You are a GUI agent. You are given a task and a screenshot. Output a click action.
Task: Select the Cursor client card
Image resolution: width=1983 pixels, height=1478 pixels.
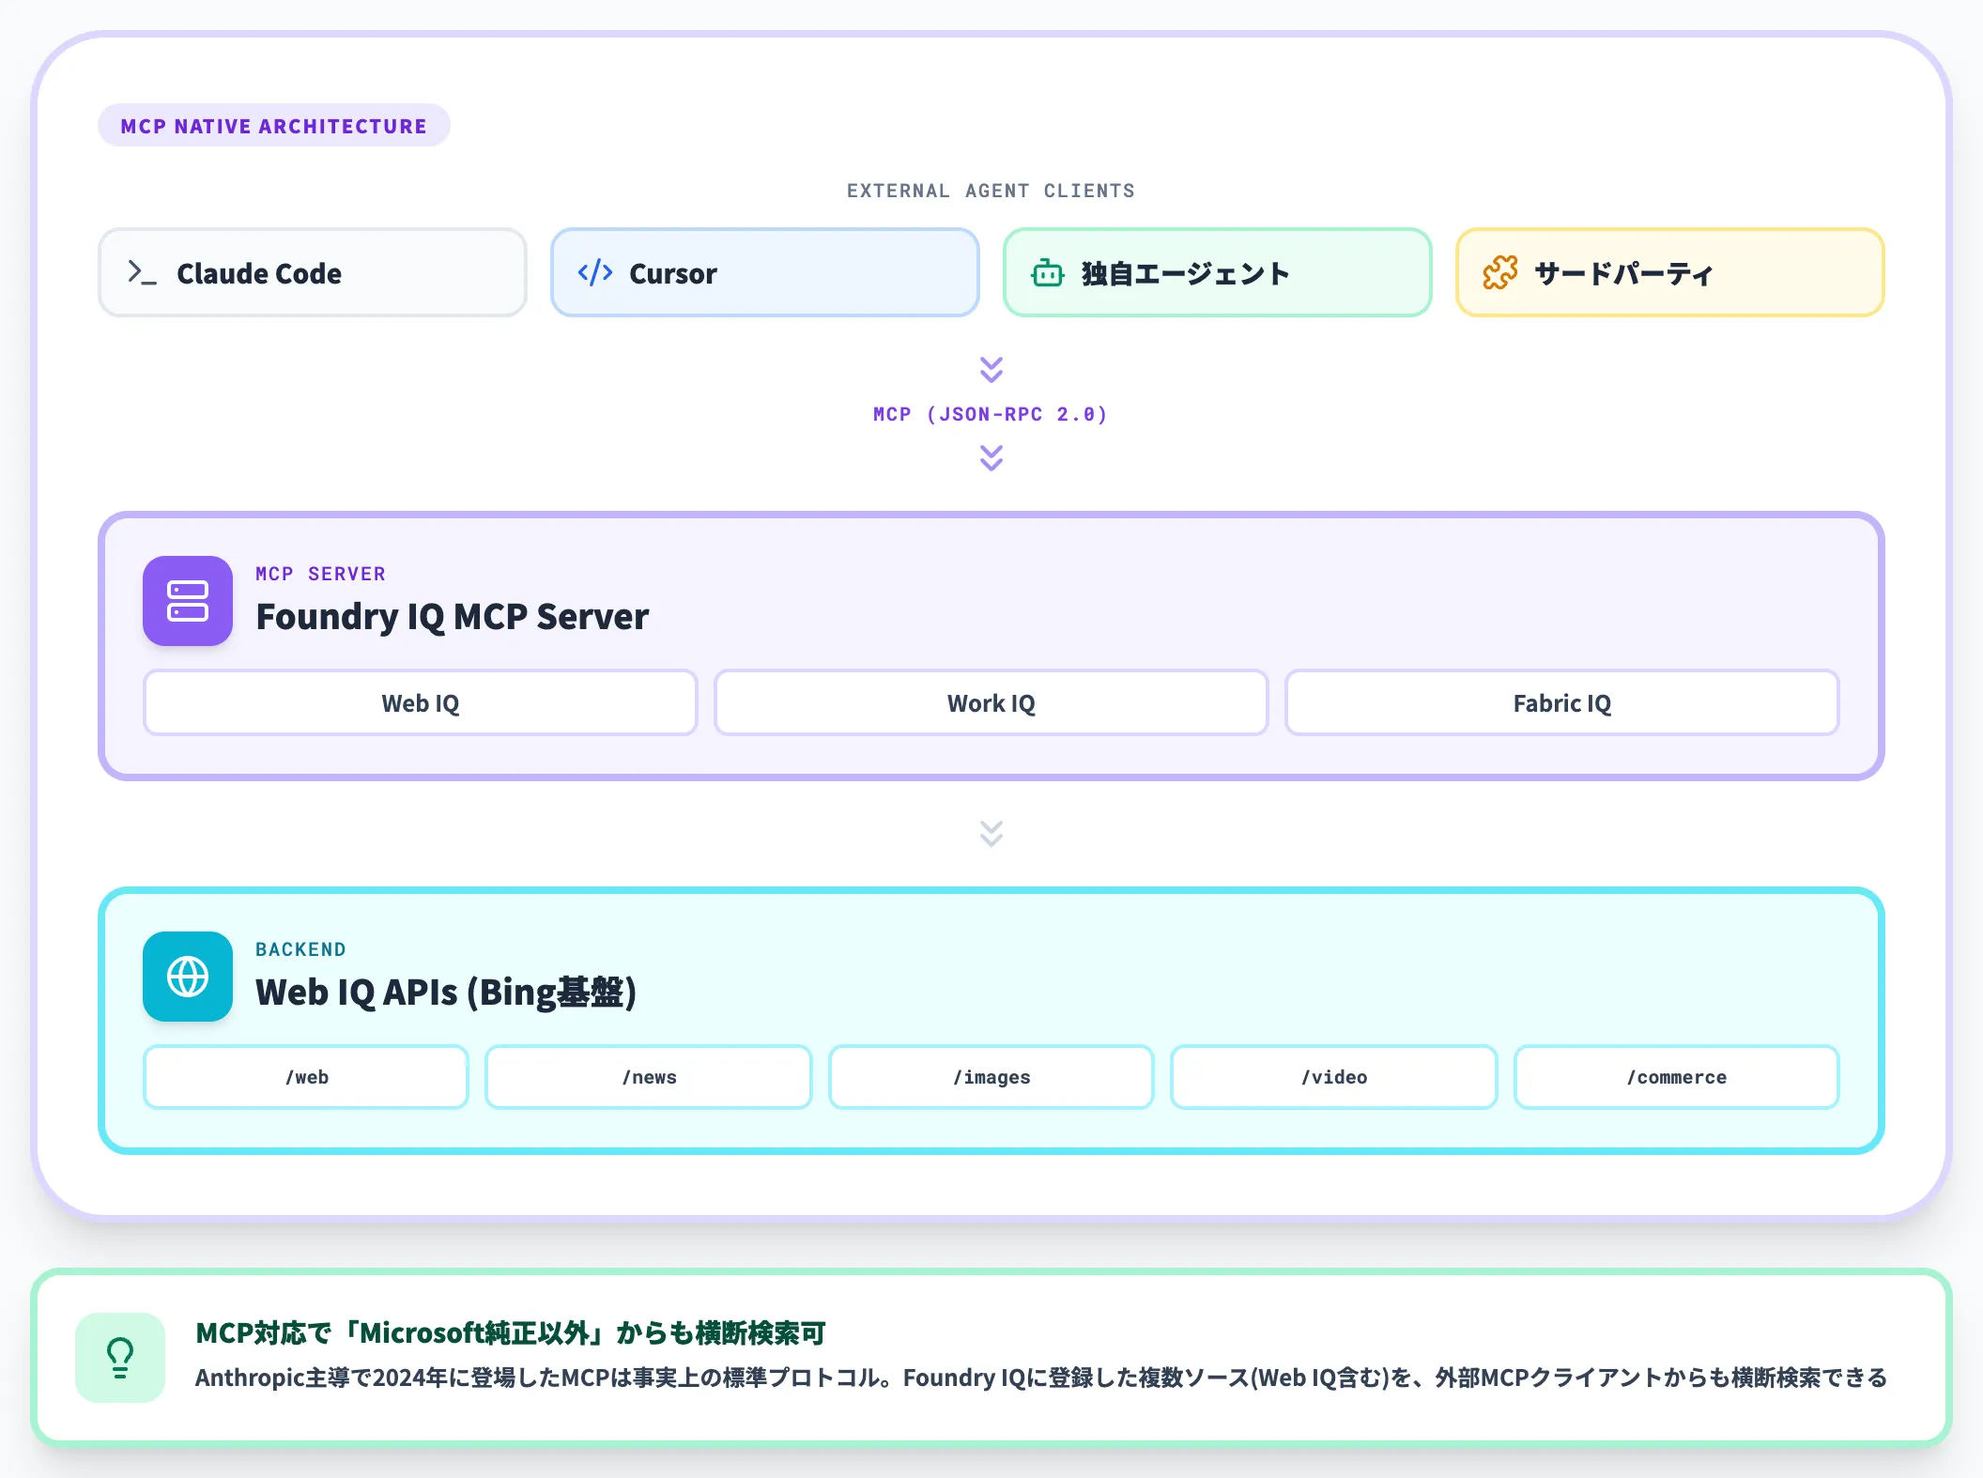pyautogui.click(x=765, y=272)
